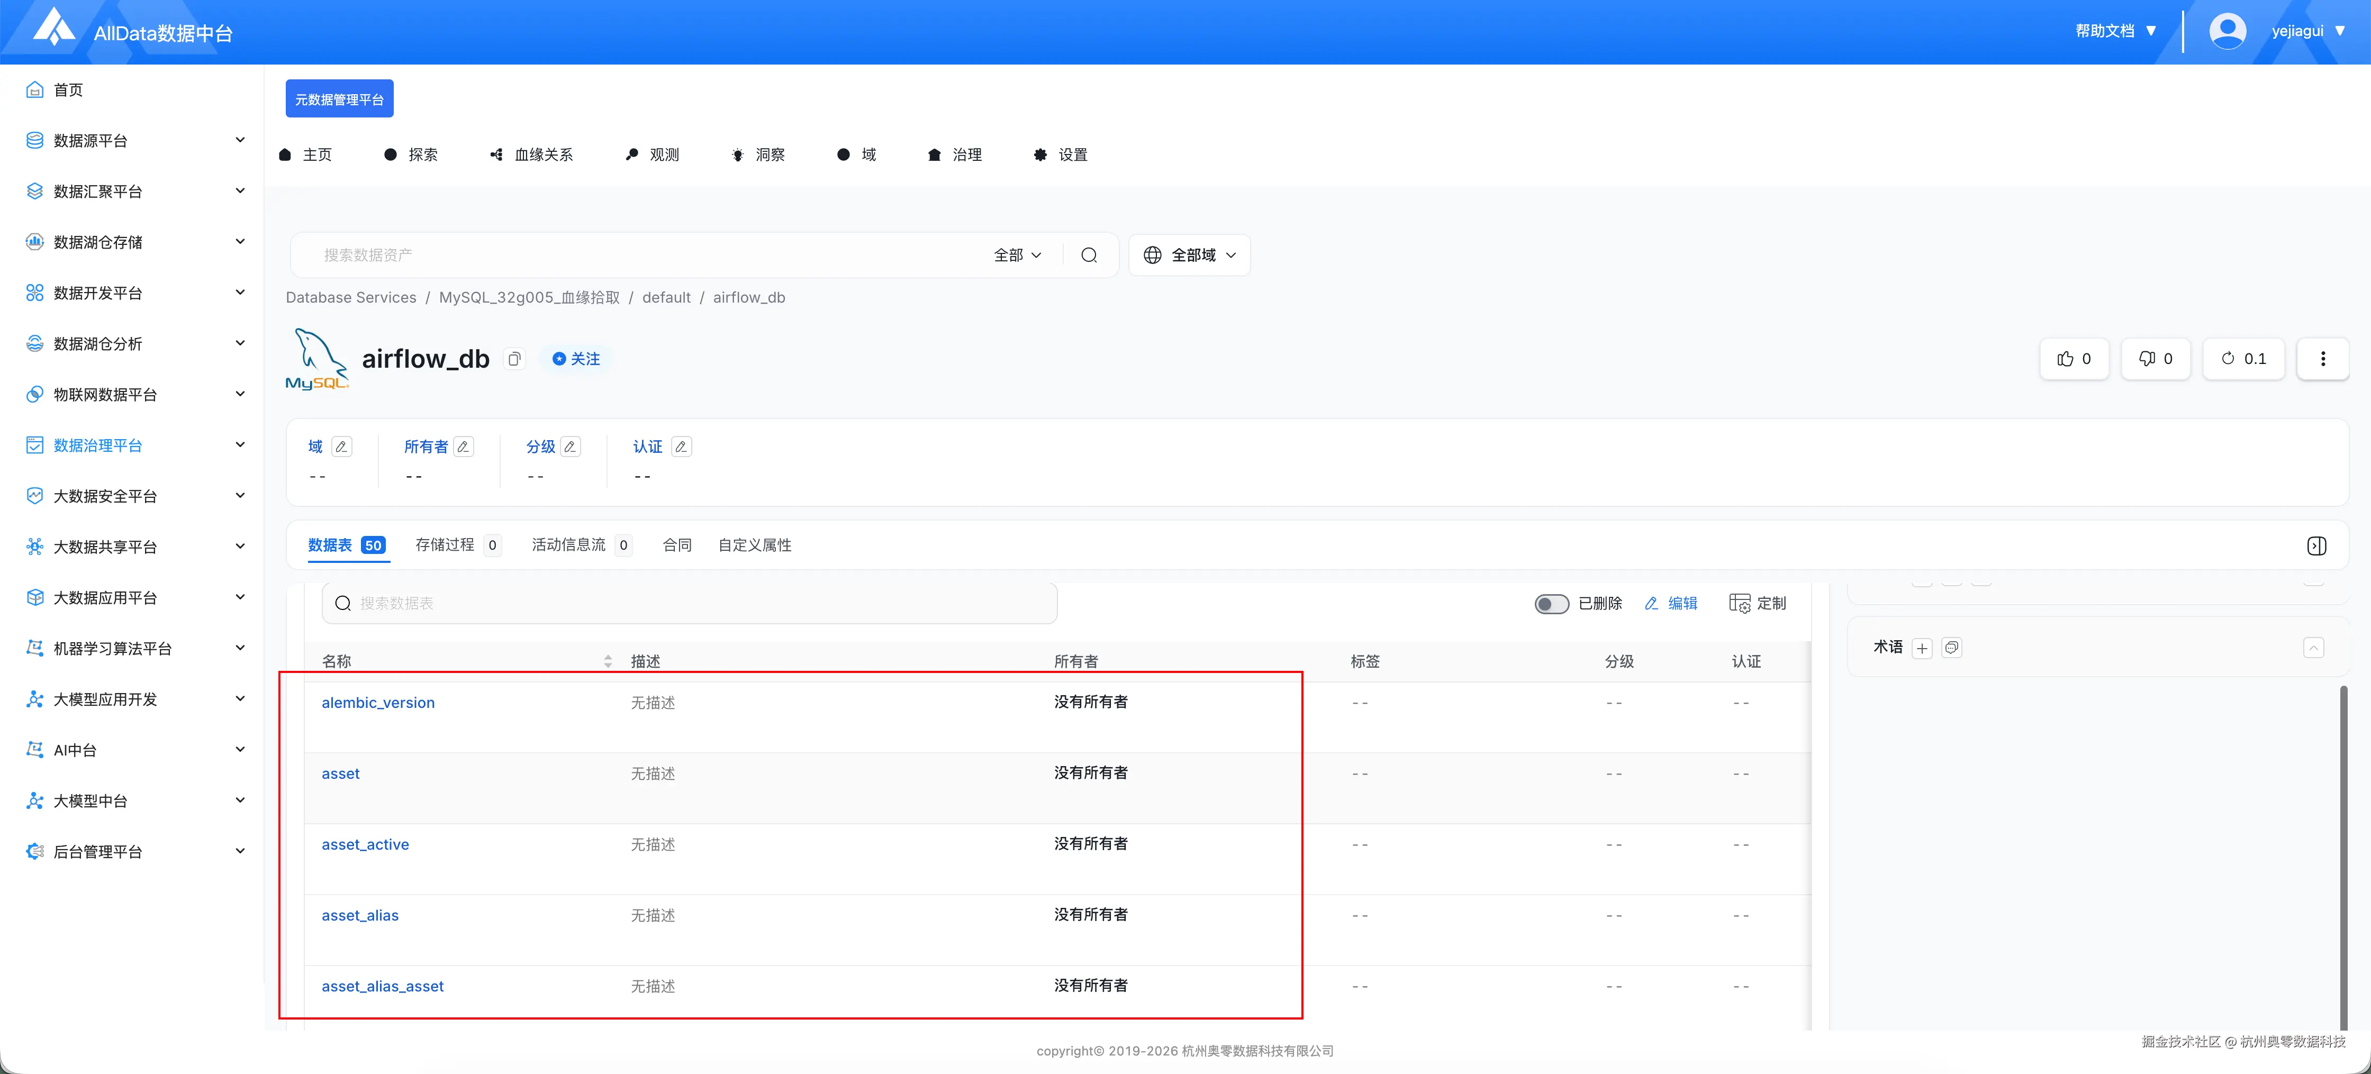Click the icon next to 术语 plus
This screenshot has height=1074, width=2371.
click(x=1951, y=648)
